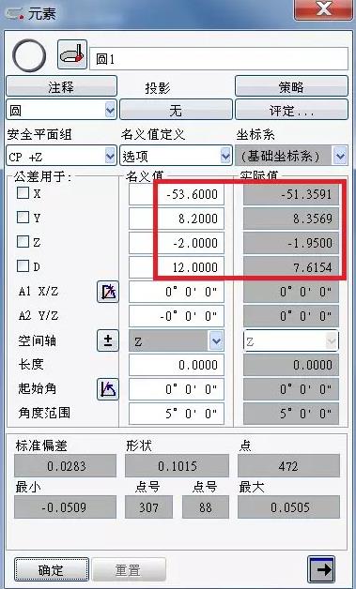The height and width of the screenshot is (589, 356).
Task: Enable the Z tolerance checkbox
Action: pyautogui.click(x=23, y=242)
